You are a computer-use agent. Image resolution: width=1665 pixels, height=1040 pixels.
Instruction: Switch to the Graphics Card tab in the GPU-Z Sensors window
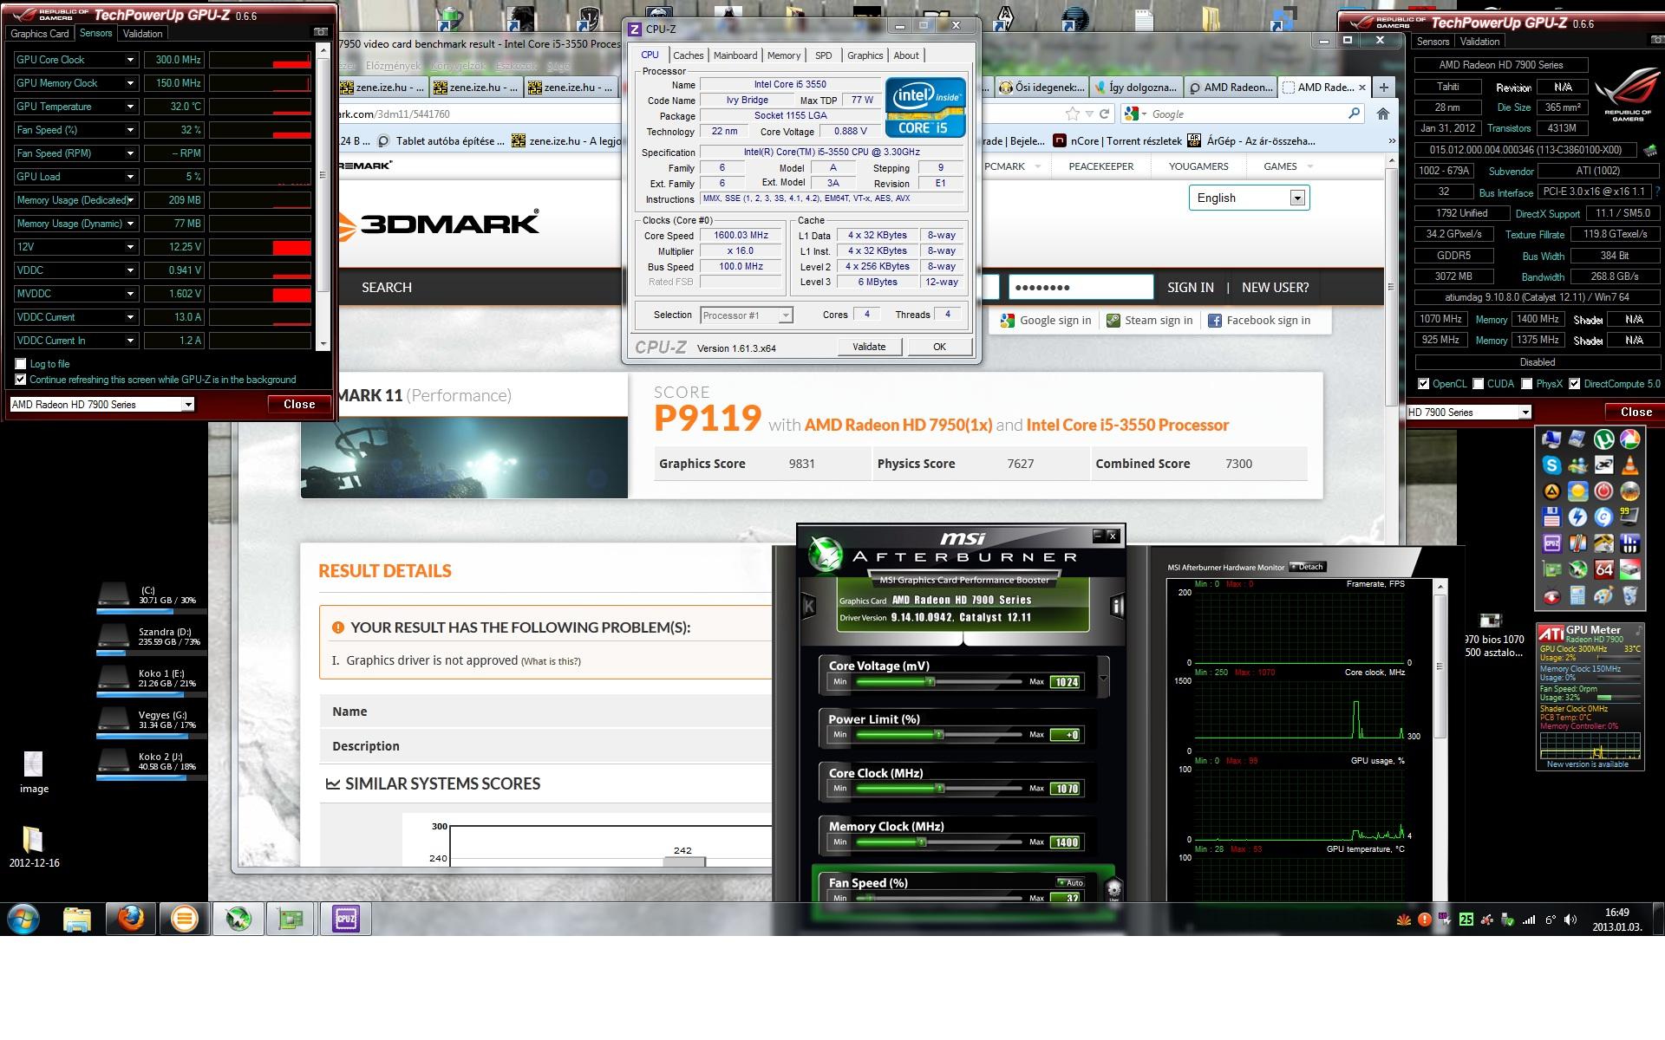40,34
